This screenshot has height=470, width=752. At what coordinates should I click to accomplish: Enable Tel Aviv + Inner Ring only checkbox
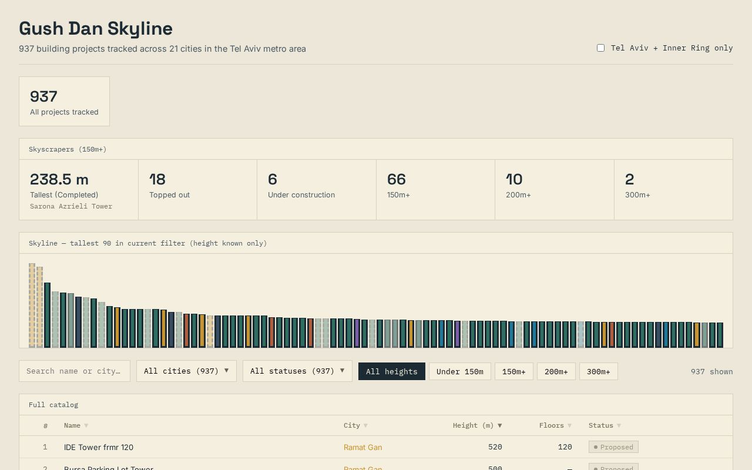[600, 48]
